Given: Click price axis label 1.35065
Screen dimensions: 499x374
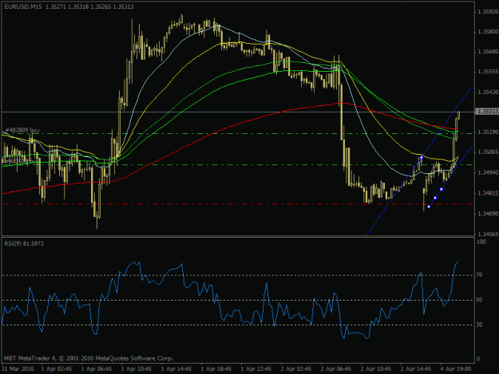Looking at the screenshot, I should tap(488, 152).
